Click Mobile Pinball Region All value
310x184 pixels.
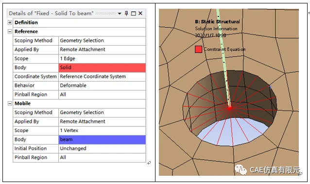tap(102, 157)
